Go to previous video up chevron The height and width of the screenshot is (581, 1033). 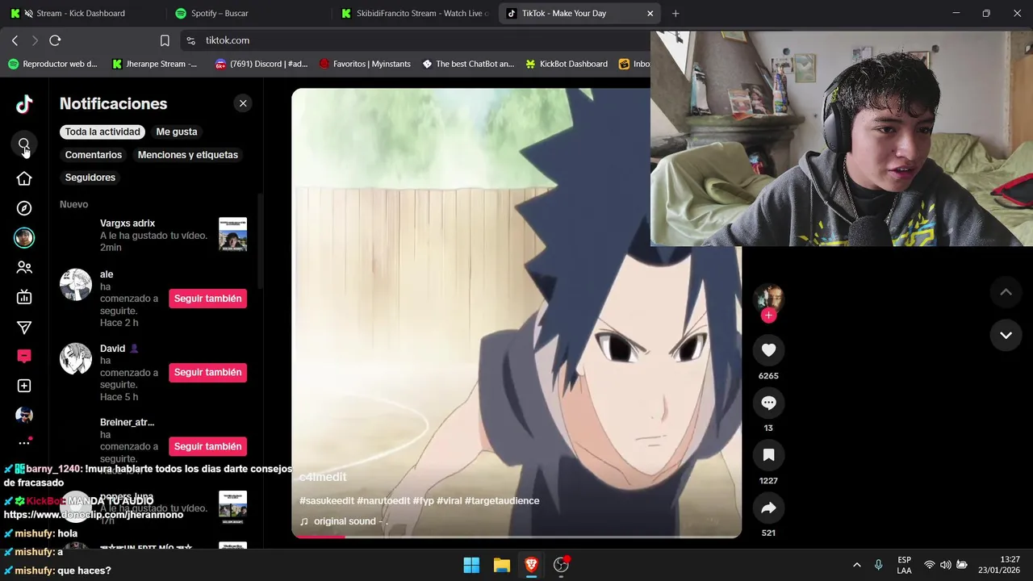(x=1006, y=292)
